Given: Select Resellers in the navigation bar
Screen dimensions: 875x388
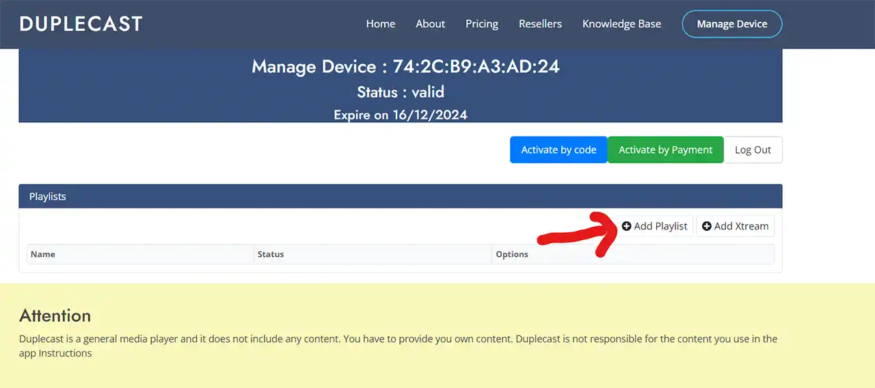Looking at the screenshot, I should coord(540,24).
